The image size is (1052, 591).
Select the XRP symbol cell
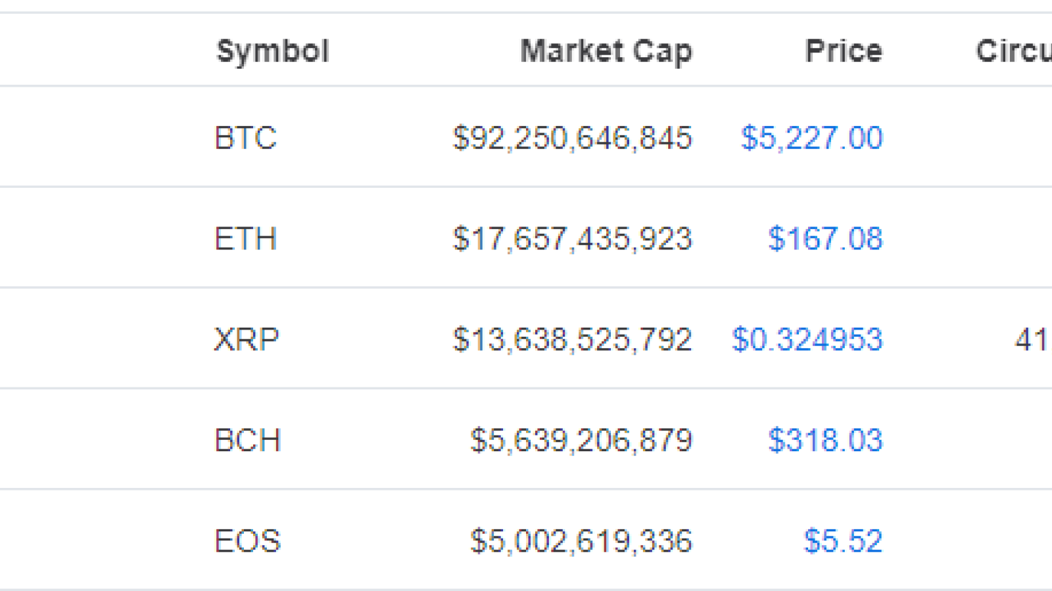(x=247, y=339)
